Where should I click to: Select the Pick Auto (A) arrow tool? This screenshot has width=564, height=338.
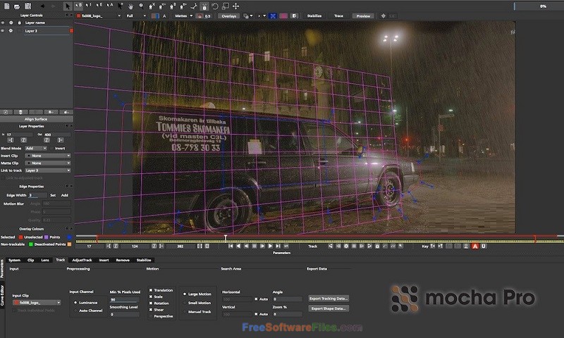[110, 6]
